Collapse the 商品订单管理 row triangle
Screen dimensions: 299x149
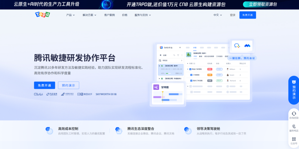point(188,69)
